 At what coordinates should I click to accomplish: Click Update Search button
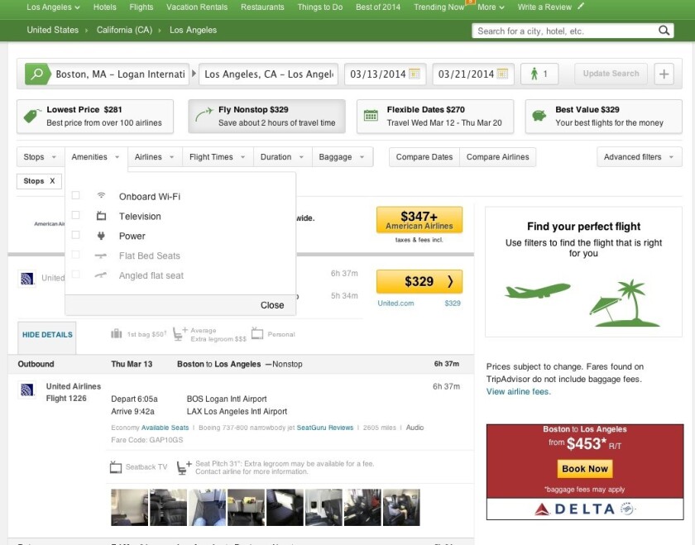pos(611,74)
